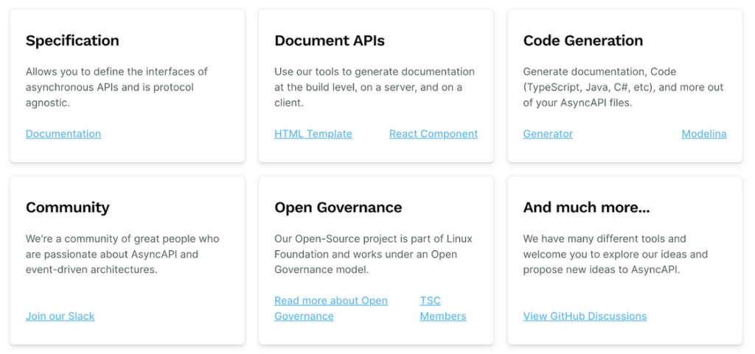Click the Community card heading

[x=67, y=208]
